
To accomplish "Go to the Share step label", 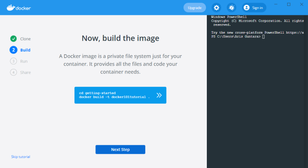I will (x=25, y=73).
